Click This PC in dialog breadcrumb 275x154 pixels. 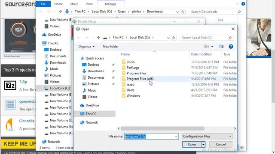(118, 38)
